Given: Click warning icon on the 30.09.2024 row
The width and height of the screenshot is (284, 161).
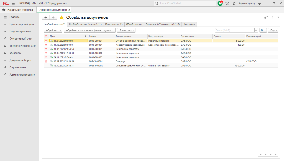Looking at the screenshot, I should tap(46, 61).
